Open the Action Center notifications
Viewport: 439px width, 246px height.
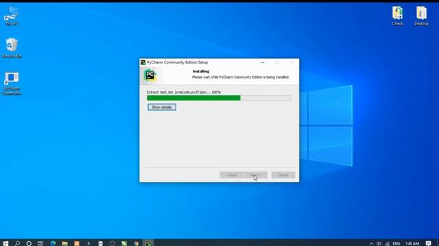click(428, 243)
